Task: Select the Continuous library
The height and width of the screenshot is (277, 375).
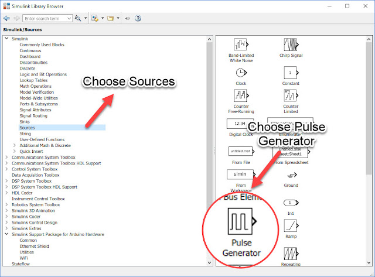Action: (x=30, y=51)
